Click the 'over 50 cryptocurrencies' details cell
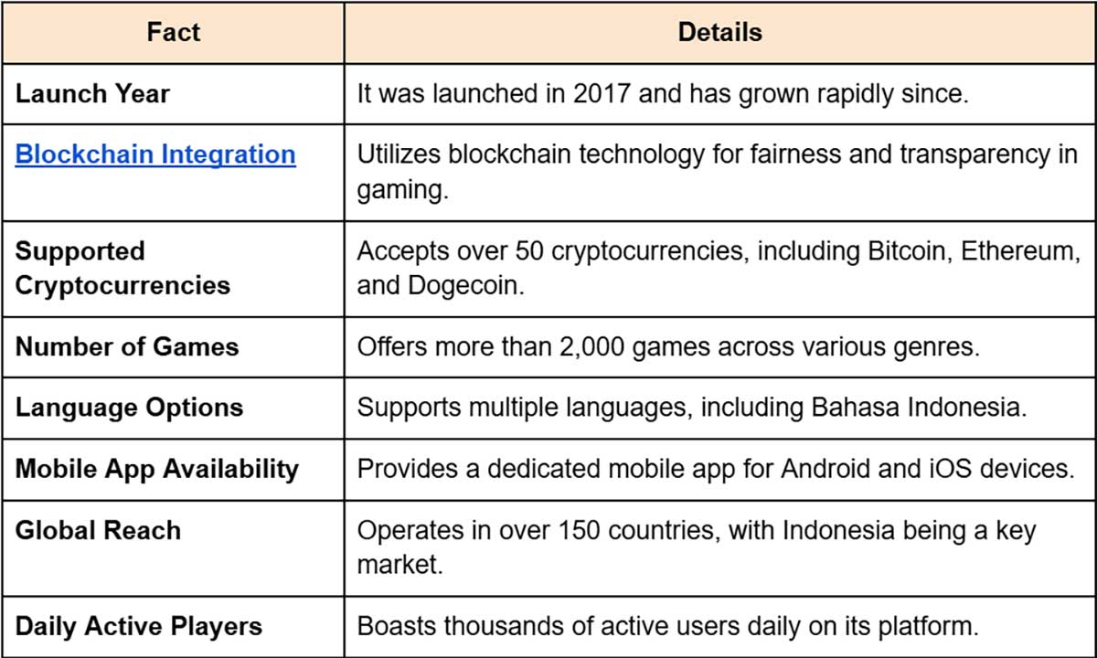1097x658 pixels. pos(719,268)
